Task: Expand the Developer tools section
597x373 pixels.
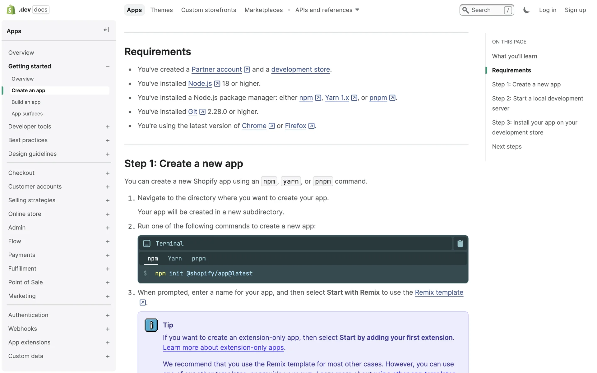Action: point(108,127)
